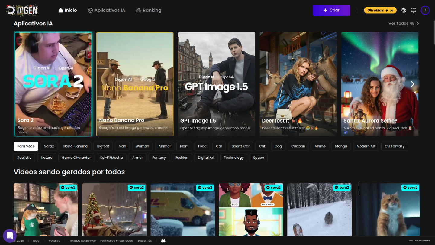Select the Para Você filter chip
The width and height of the screenshot is (435, 245).
(x=26, y=146)
